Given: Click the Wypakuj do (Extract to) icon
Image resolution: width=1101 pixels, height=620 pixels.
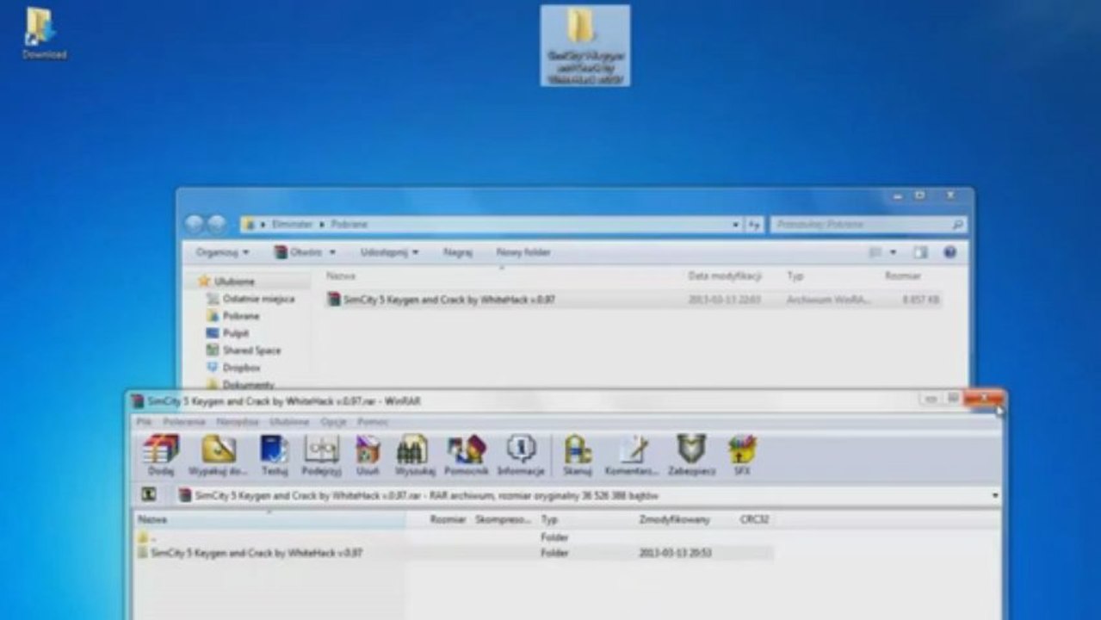Looking at the screenshot, I should click(x=219, y=456).
